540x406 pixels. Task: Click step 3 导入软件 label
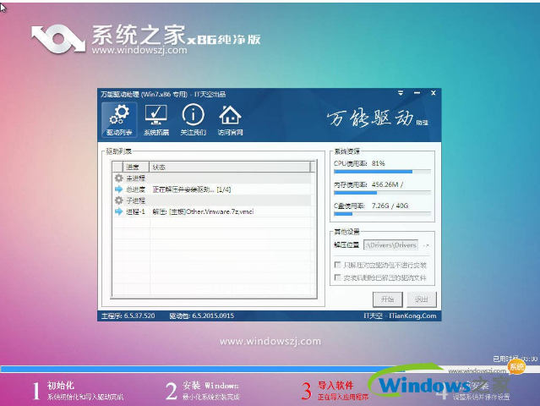[x=335, y=385]
